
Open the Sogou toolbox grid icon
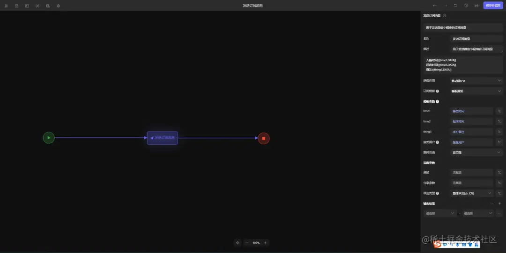(x=476, y=245)
